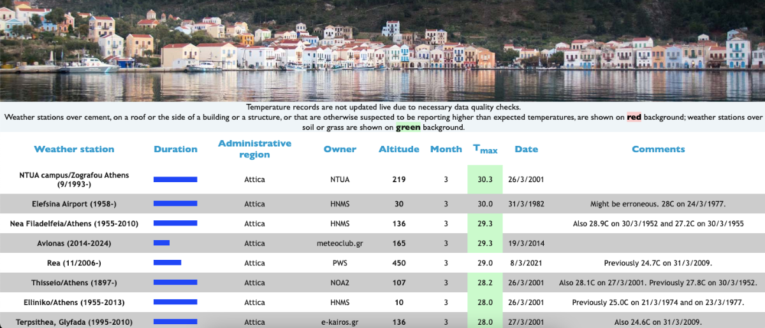765x328 pixels.
Task: Click altitude value 450
Action: (399, 263)
